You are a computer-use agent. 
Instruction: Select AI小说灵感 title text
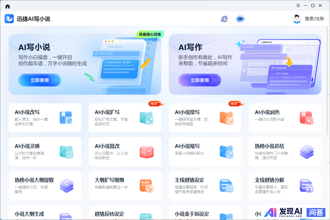[27, 146]
